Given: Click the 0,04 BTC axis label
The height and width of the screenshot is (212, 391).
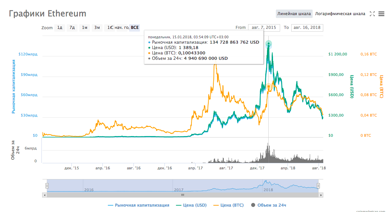Looking at the screenshot, I should [x=369, y=115].
